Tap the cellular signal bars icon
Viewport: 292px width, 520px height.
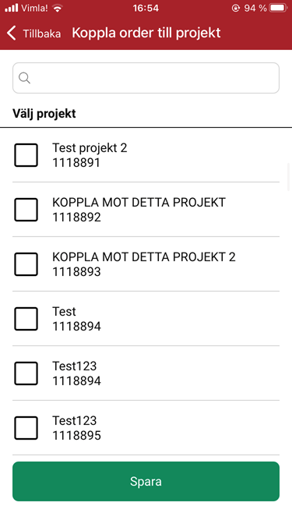pyautogui.click(x=11, y=8)
